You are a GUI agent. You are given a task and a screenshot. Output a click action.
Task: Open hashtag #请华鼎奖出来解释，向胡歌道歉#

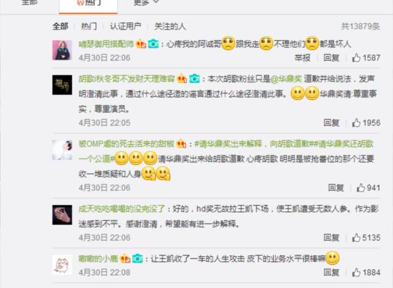pyautogui.click(x=252, y=144)
